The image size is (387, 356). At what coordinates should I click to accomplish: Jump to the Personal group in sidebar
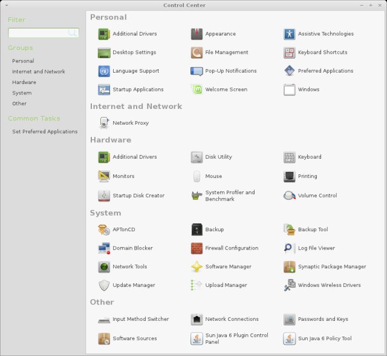(x=23, y=61)
